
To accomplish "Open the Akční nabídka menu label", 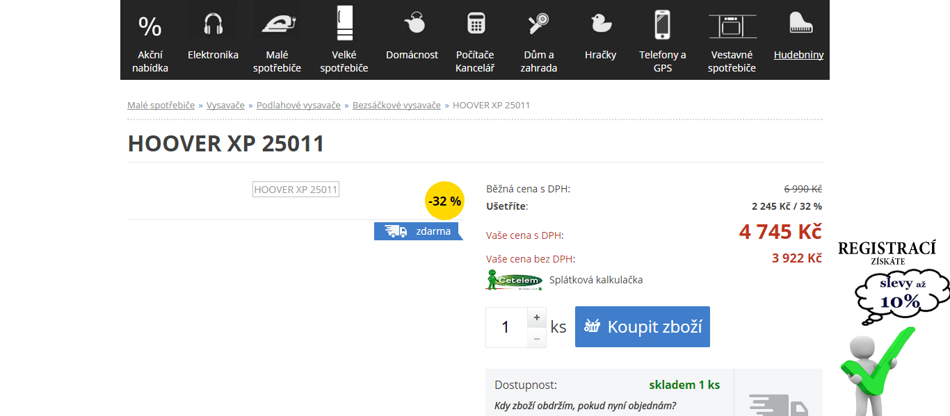I will 150,61.
